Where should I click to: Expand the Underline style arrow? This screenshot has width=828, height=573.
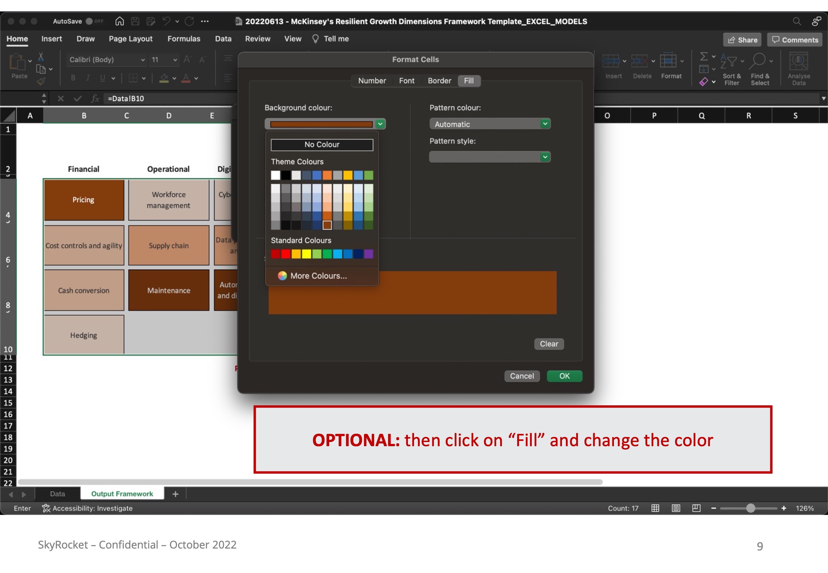[x=113, y=78]
